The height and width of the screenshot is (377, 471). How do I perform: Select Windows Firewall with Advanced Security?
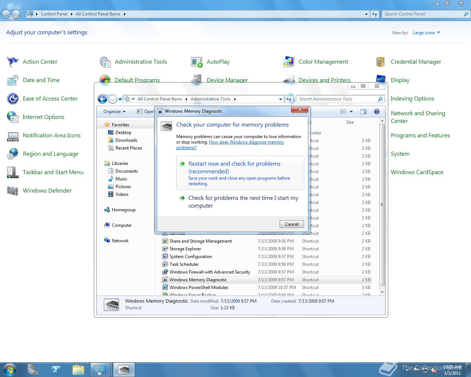pyautogui.click(x=210, y=272)
